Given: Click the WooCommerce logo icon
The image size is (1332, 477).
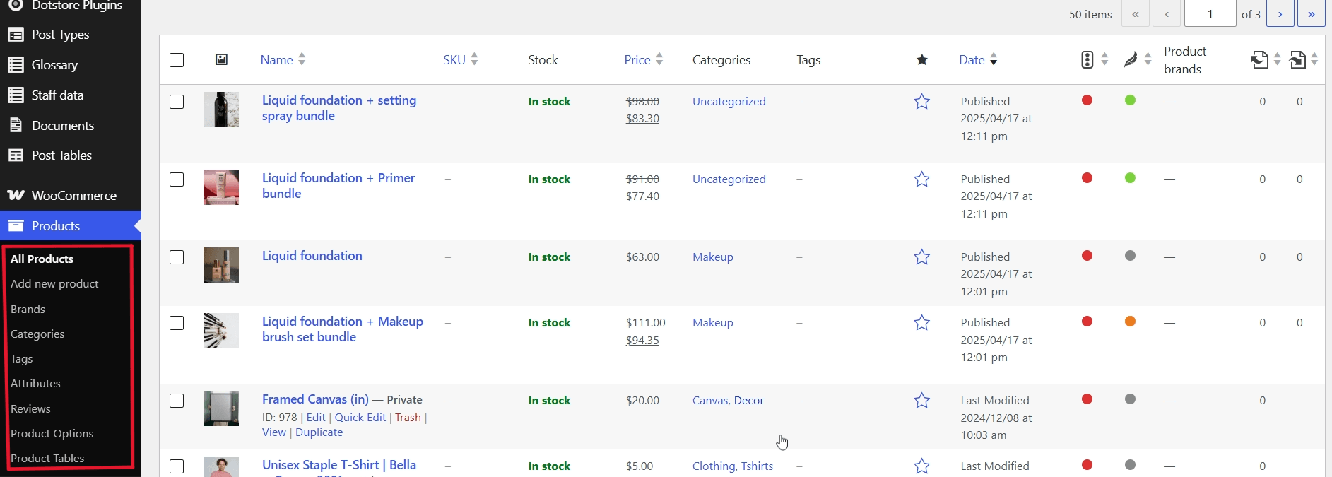Looking at the screenshot, I should [16, 196].
